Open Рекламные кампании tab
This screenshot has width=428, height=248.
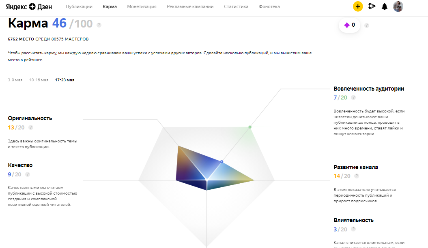pos(190,6)
